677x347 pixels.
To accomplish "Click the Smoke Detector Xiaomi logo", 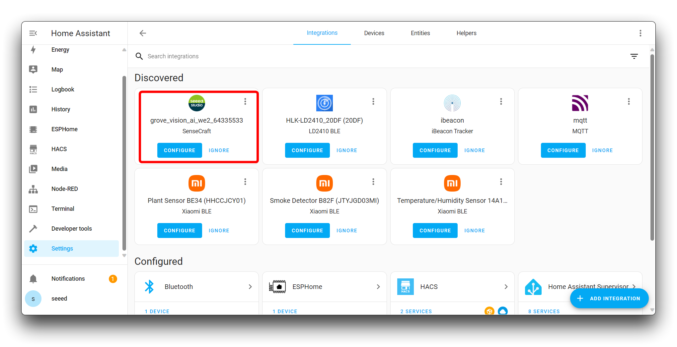I will (325, 183).
